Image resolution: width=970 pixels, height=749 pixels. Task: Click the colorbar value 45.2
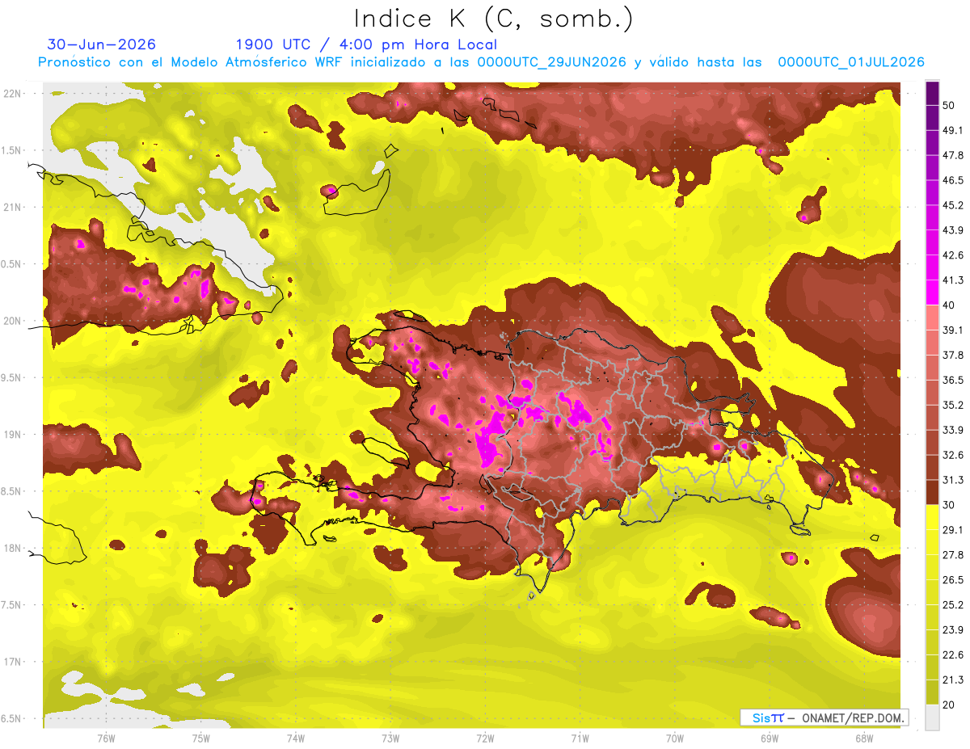click(953, 205)
